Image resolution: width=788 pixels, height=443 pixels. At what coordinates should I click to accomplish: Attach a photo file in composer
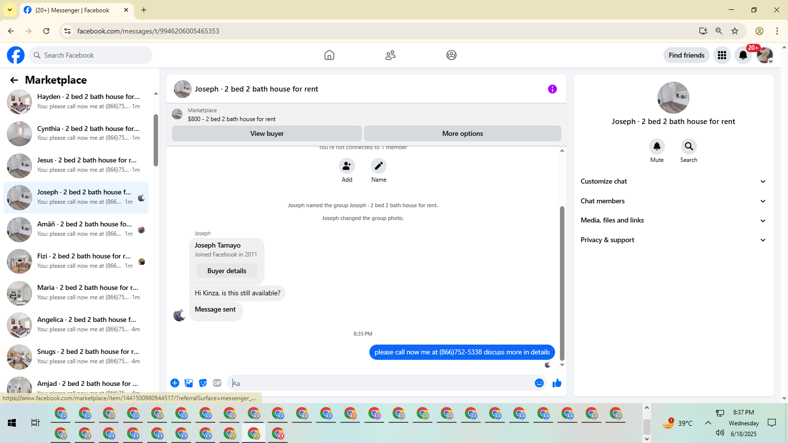tap(189, 383)
